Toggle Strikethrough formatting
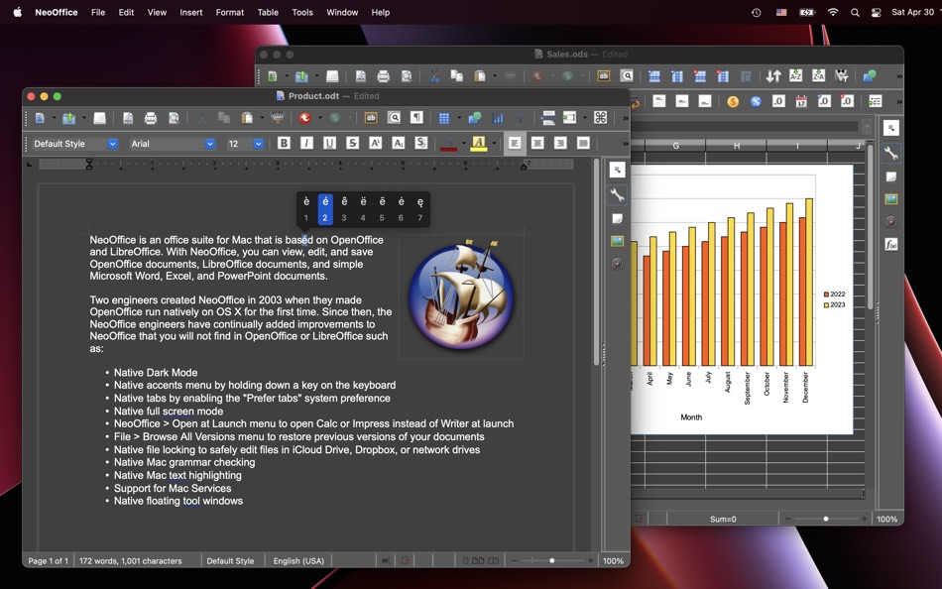The image size is (942, 589). pos(352,143)
